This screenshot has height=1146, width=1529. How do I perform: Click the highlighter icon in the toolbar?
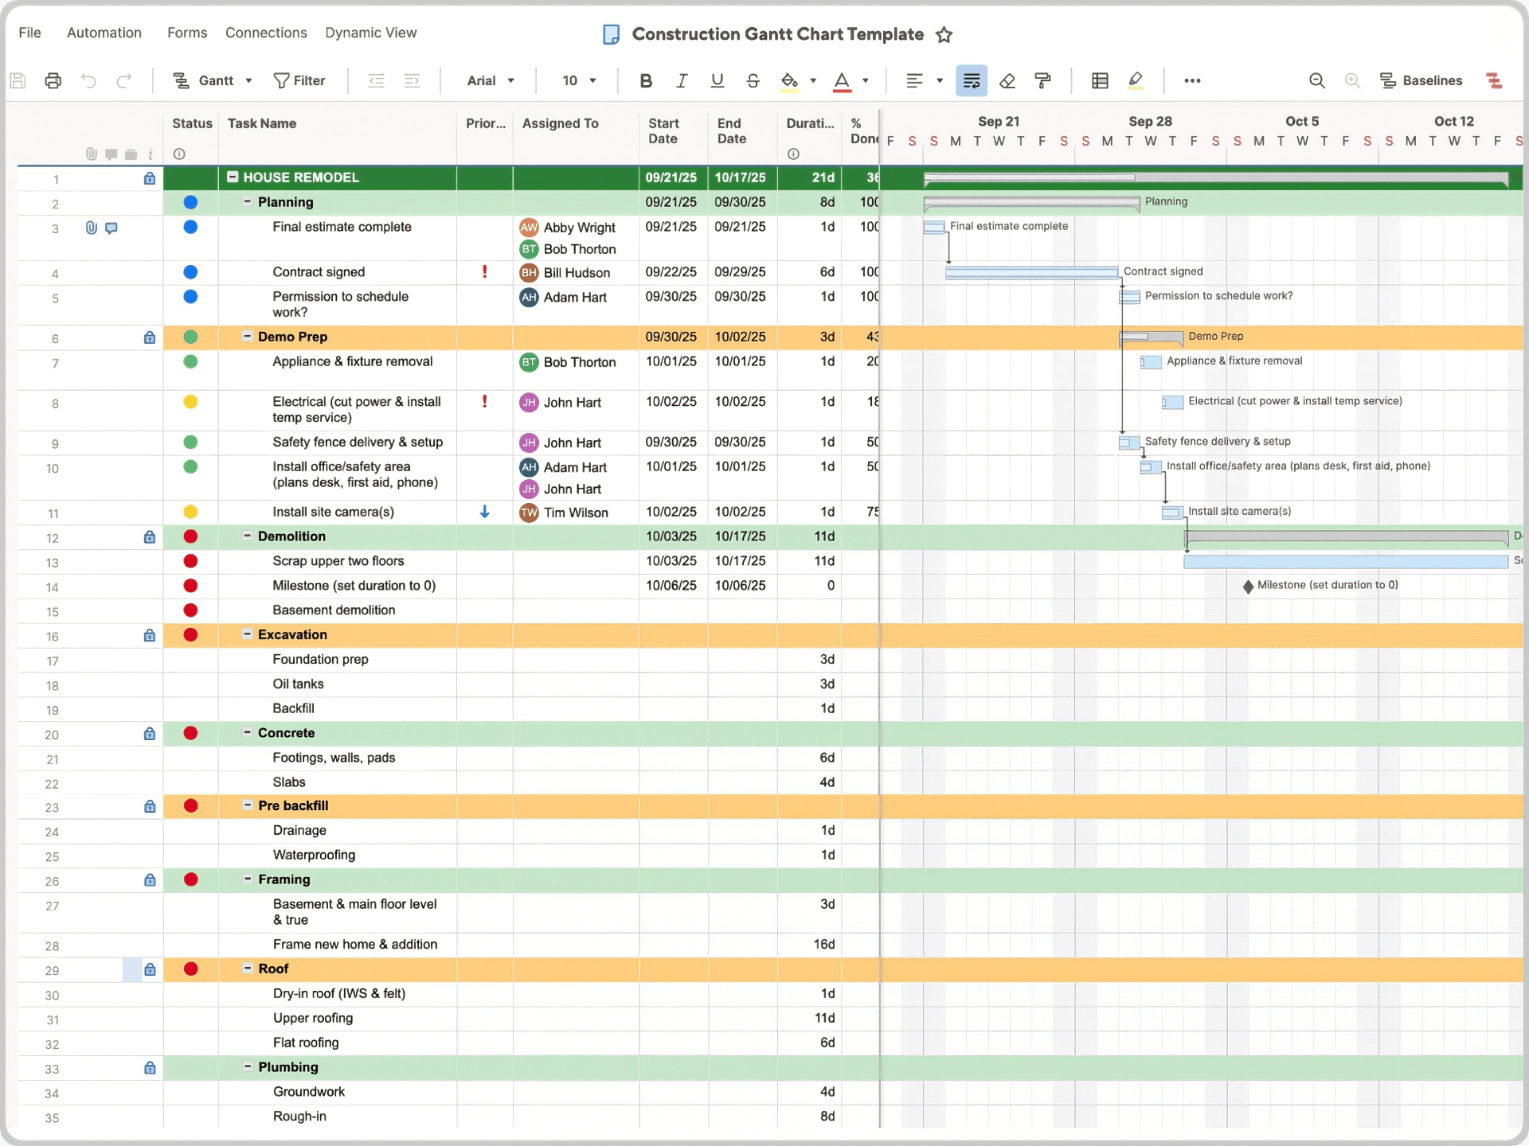(x=1136, y=80)
